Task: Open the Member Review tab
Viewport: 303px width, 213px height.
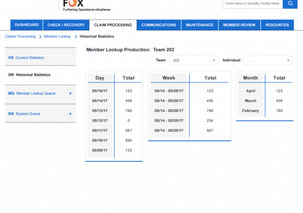Action: coord(239,25)
